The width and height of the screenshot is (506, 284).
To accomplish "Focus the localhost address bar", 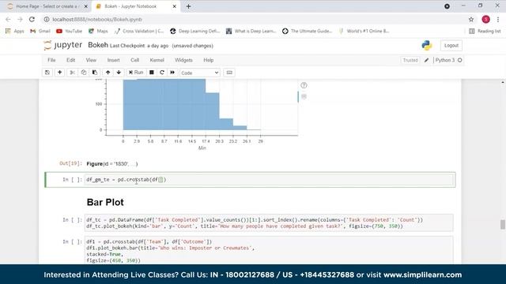I will (x=255, y=19).
